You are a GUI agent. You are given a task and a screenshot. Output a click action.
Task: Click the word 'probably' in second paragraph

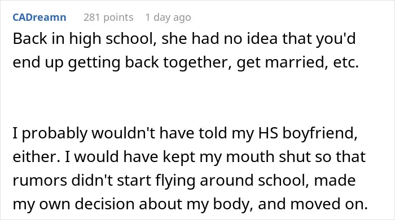click(x=54, y=133)
